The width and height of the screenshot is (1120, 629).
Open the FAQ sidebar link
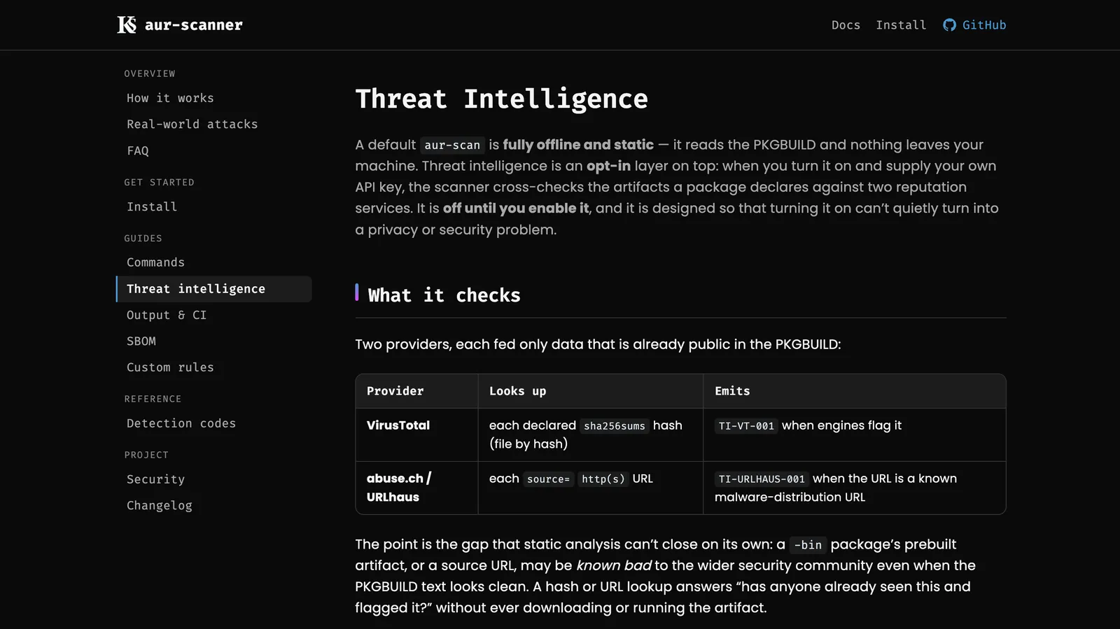(x=137, y=150)
